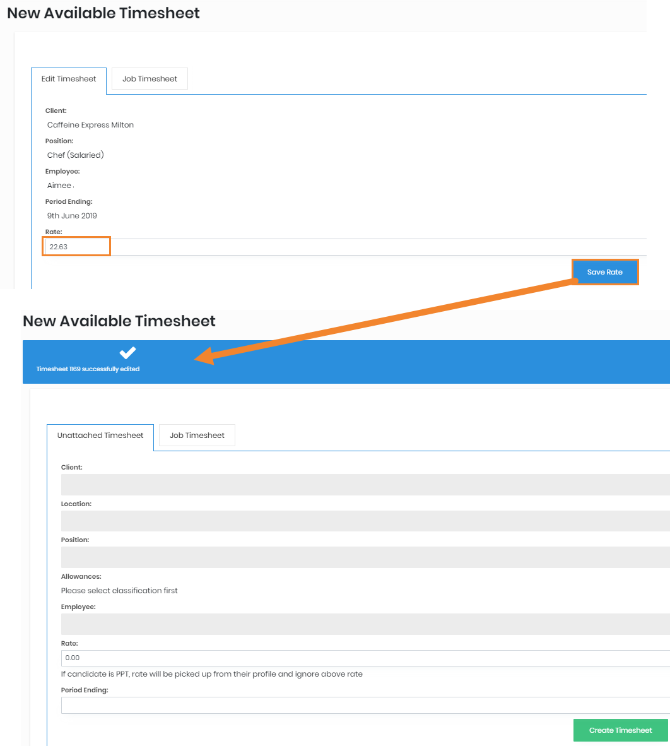
Task: Click client name Caffeine Express Milton
Action: pos(90,125)
